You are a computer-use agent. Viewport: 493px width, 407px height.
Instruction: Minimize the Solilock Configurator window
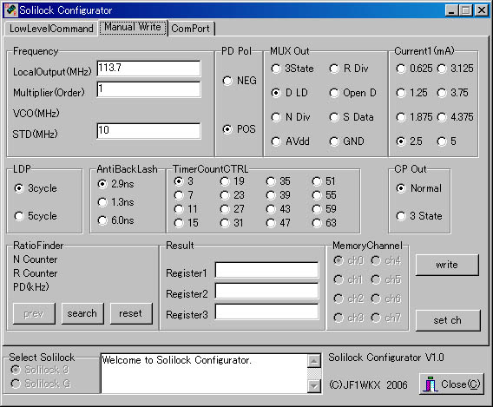[452, 10]
